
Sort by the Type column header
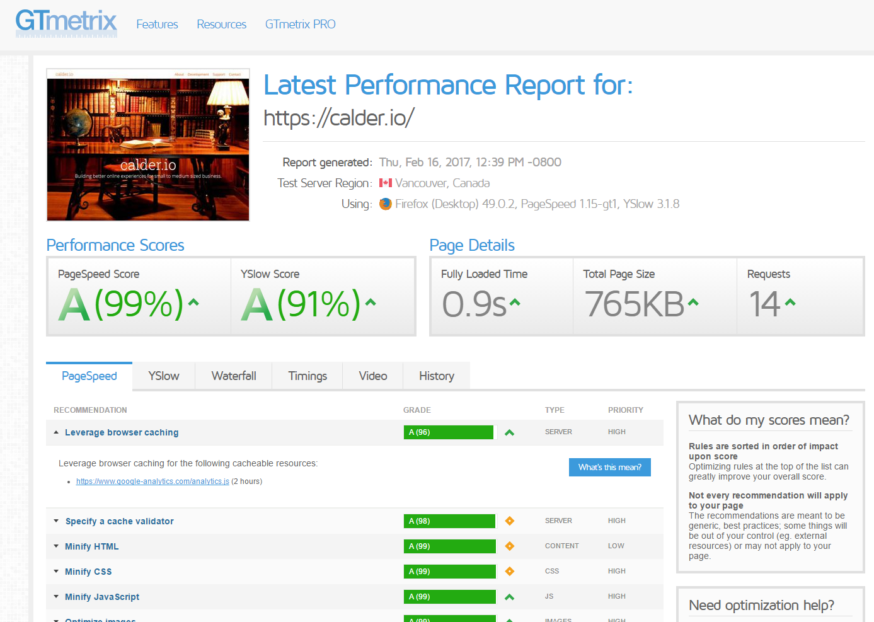click(x=555, y=410)
